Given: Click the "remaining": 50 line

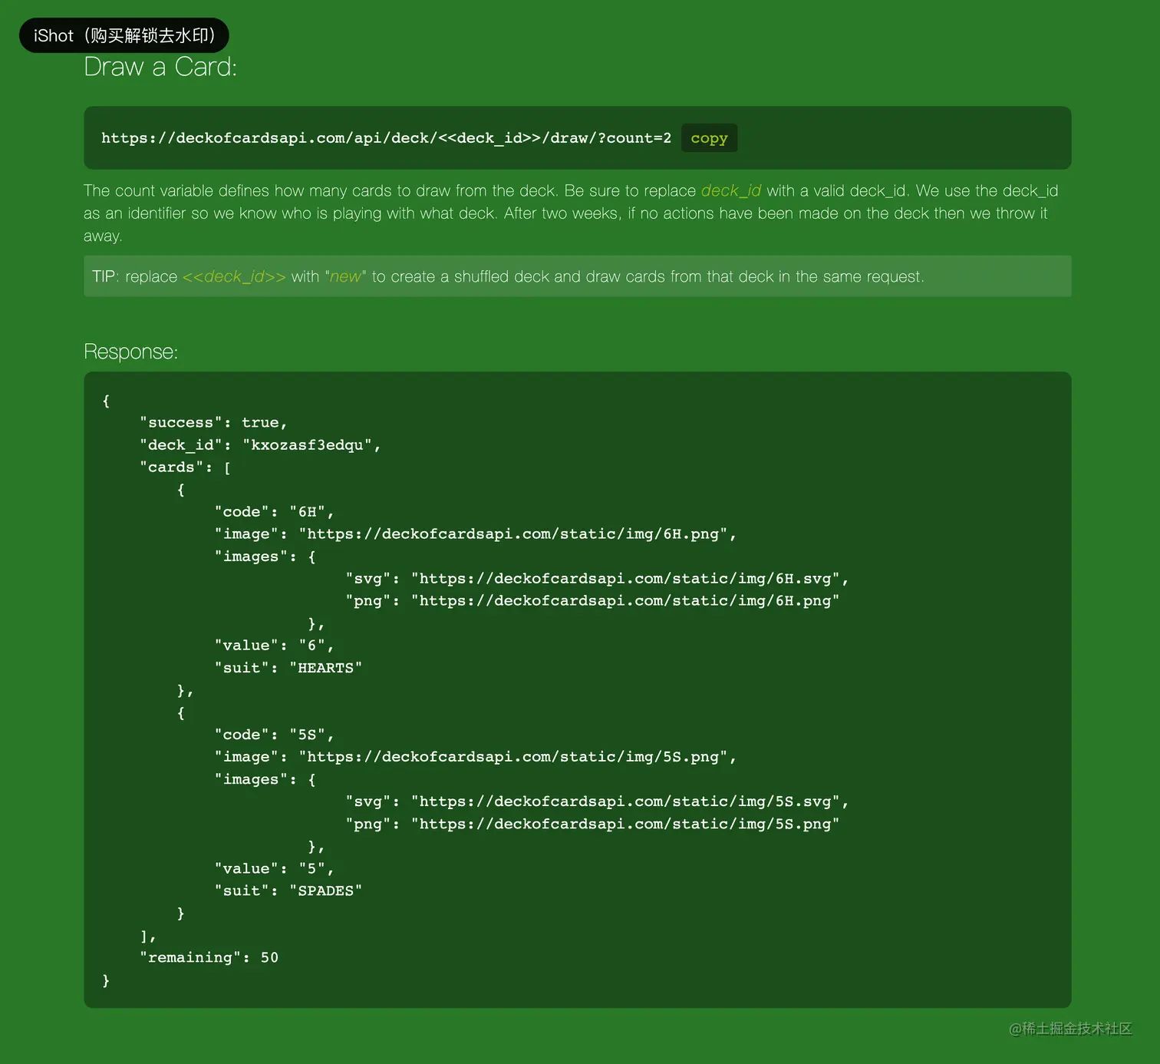Looking at the screenshot, I should pyautogui.click(x=209, y=957).
